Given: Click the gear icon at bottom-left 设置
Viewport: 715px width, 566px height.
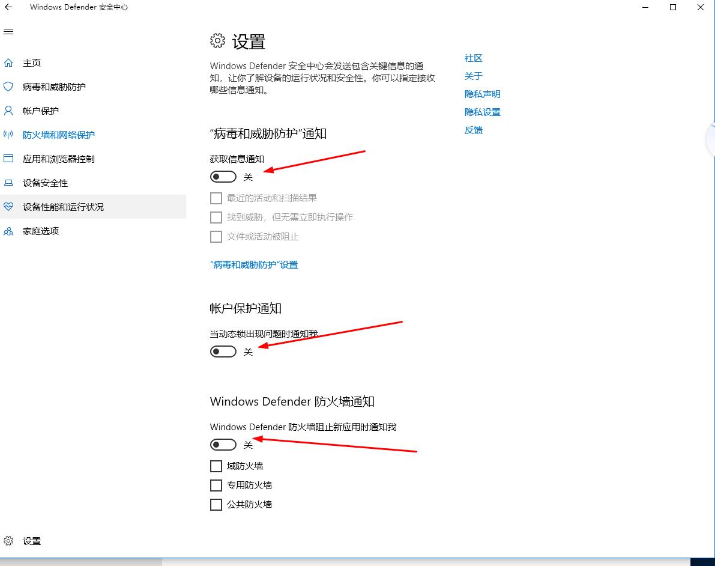Looking at the screenshot, I should 8,541.
